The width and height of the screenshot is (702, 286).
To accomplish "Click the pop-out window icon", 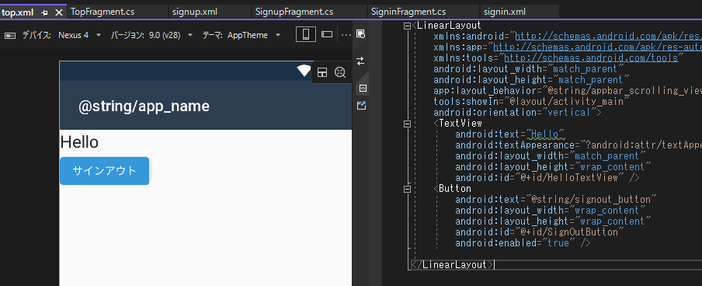I will coord(361,106).
